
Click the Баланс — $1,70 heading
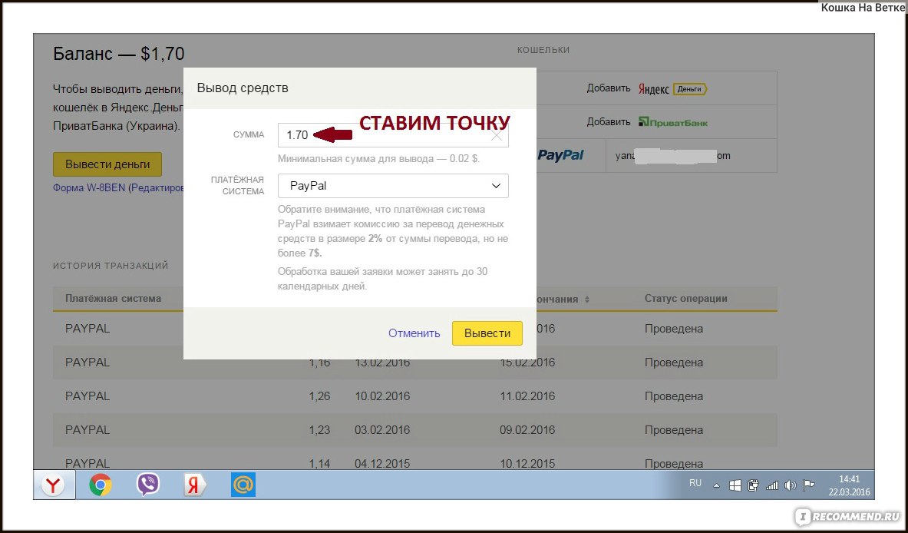pos(119,54)
